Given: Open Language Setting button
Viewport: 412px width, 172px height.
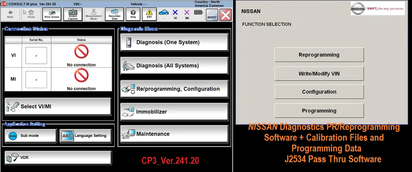Looking at the screenshot, I should tap(85, 136).
